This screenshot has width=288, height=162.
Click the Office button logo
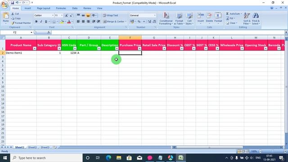point(4,4)
